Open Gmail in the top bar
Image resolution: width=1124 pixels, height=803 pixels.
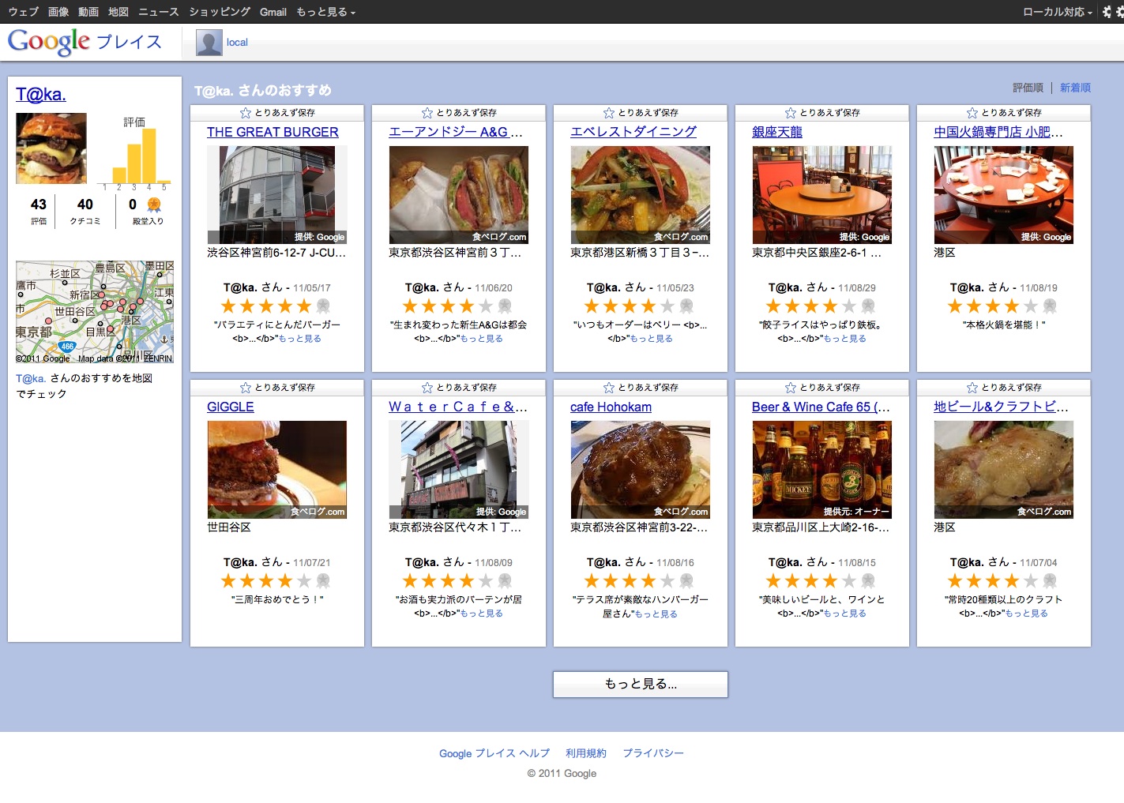pos(273,12)
